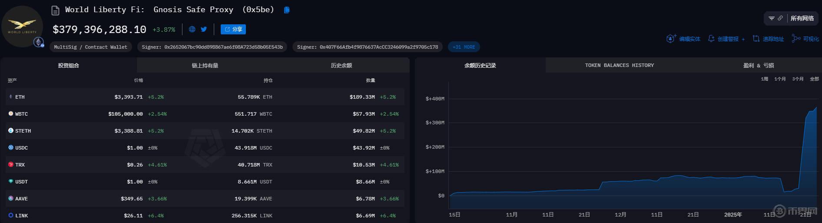Screen dimensions: 822x223
Task: Select the 全部 time range
Action: [814, 79]
